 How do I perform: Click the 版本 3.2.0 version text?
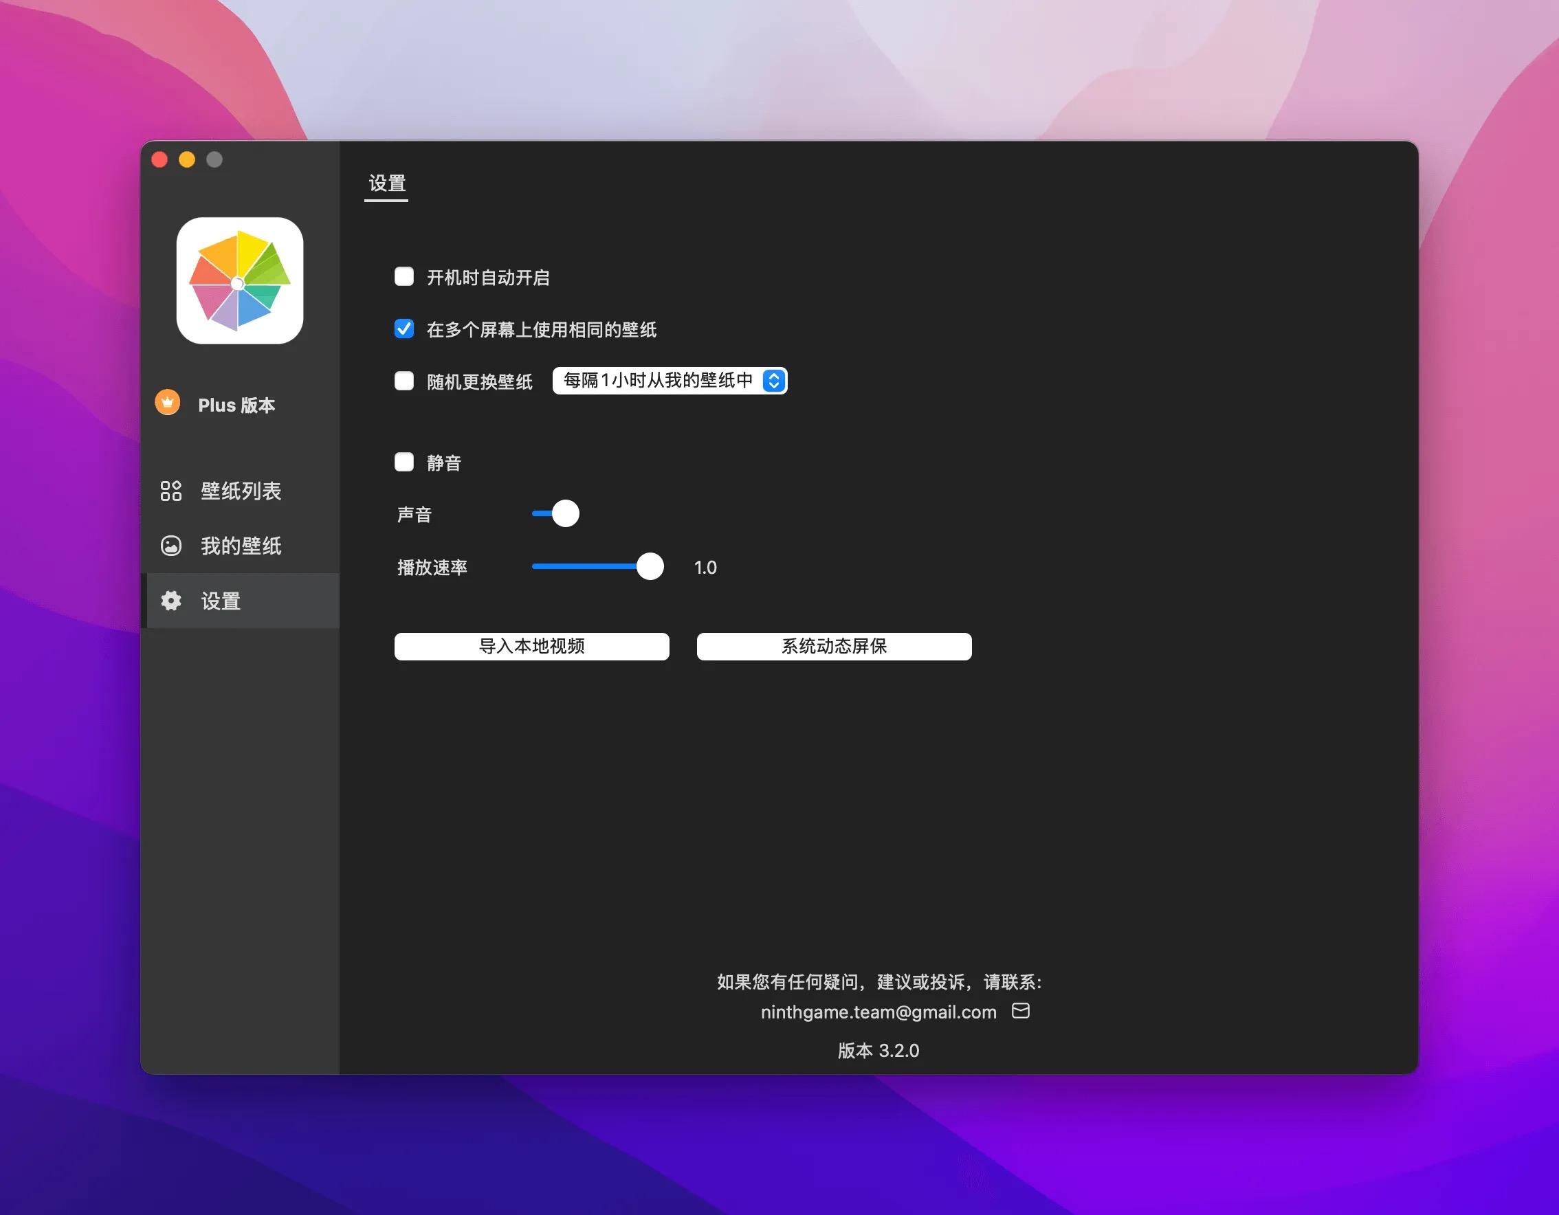coord(878,1050)
